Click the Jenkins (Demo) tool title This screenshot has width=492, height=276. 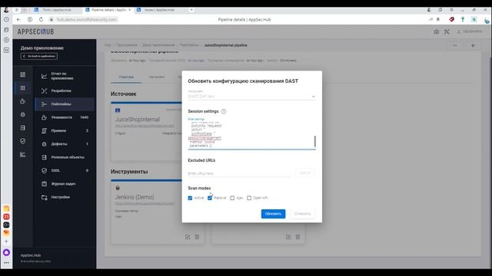135,197
